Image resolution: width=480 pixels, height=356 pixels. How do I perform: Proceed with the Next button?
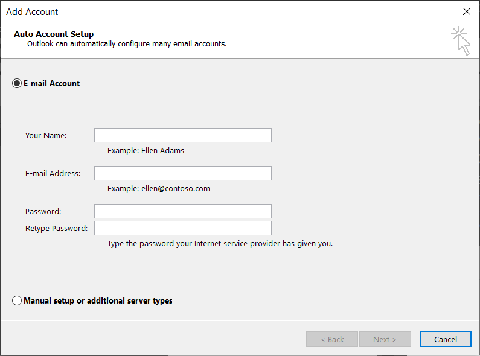pos(385,339)
